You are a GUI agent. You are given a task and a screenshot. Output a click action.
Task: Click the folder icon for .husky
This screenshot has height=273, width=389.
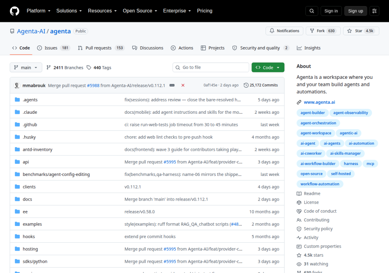pos(17,137)
